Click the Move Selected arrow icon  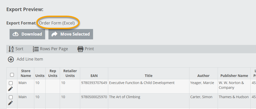click(54, 34)
